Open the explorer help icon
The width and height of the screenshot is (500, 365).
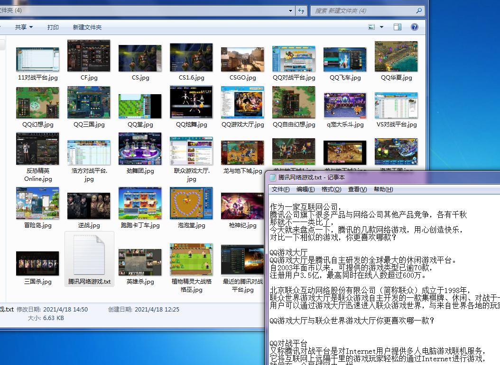[414, 27]
